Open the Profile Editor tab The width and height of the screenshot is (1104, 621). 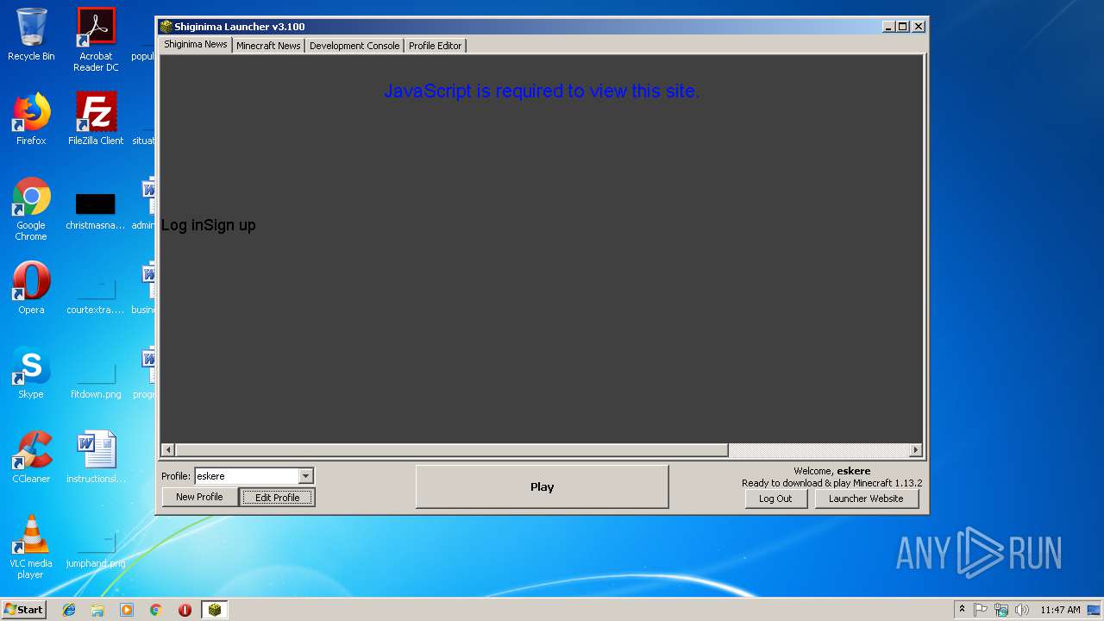click(x=435, y=46)
